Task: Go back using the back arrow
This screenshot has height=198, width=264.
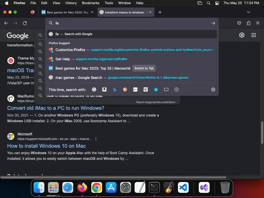Action: (6, 23)
